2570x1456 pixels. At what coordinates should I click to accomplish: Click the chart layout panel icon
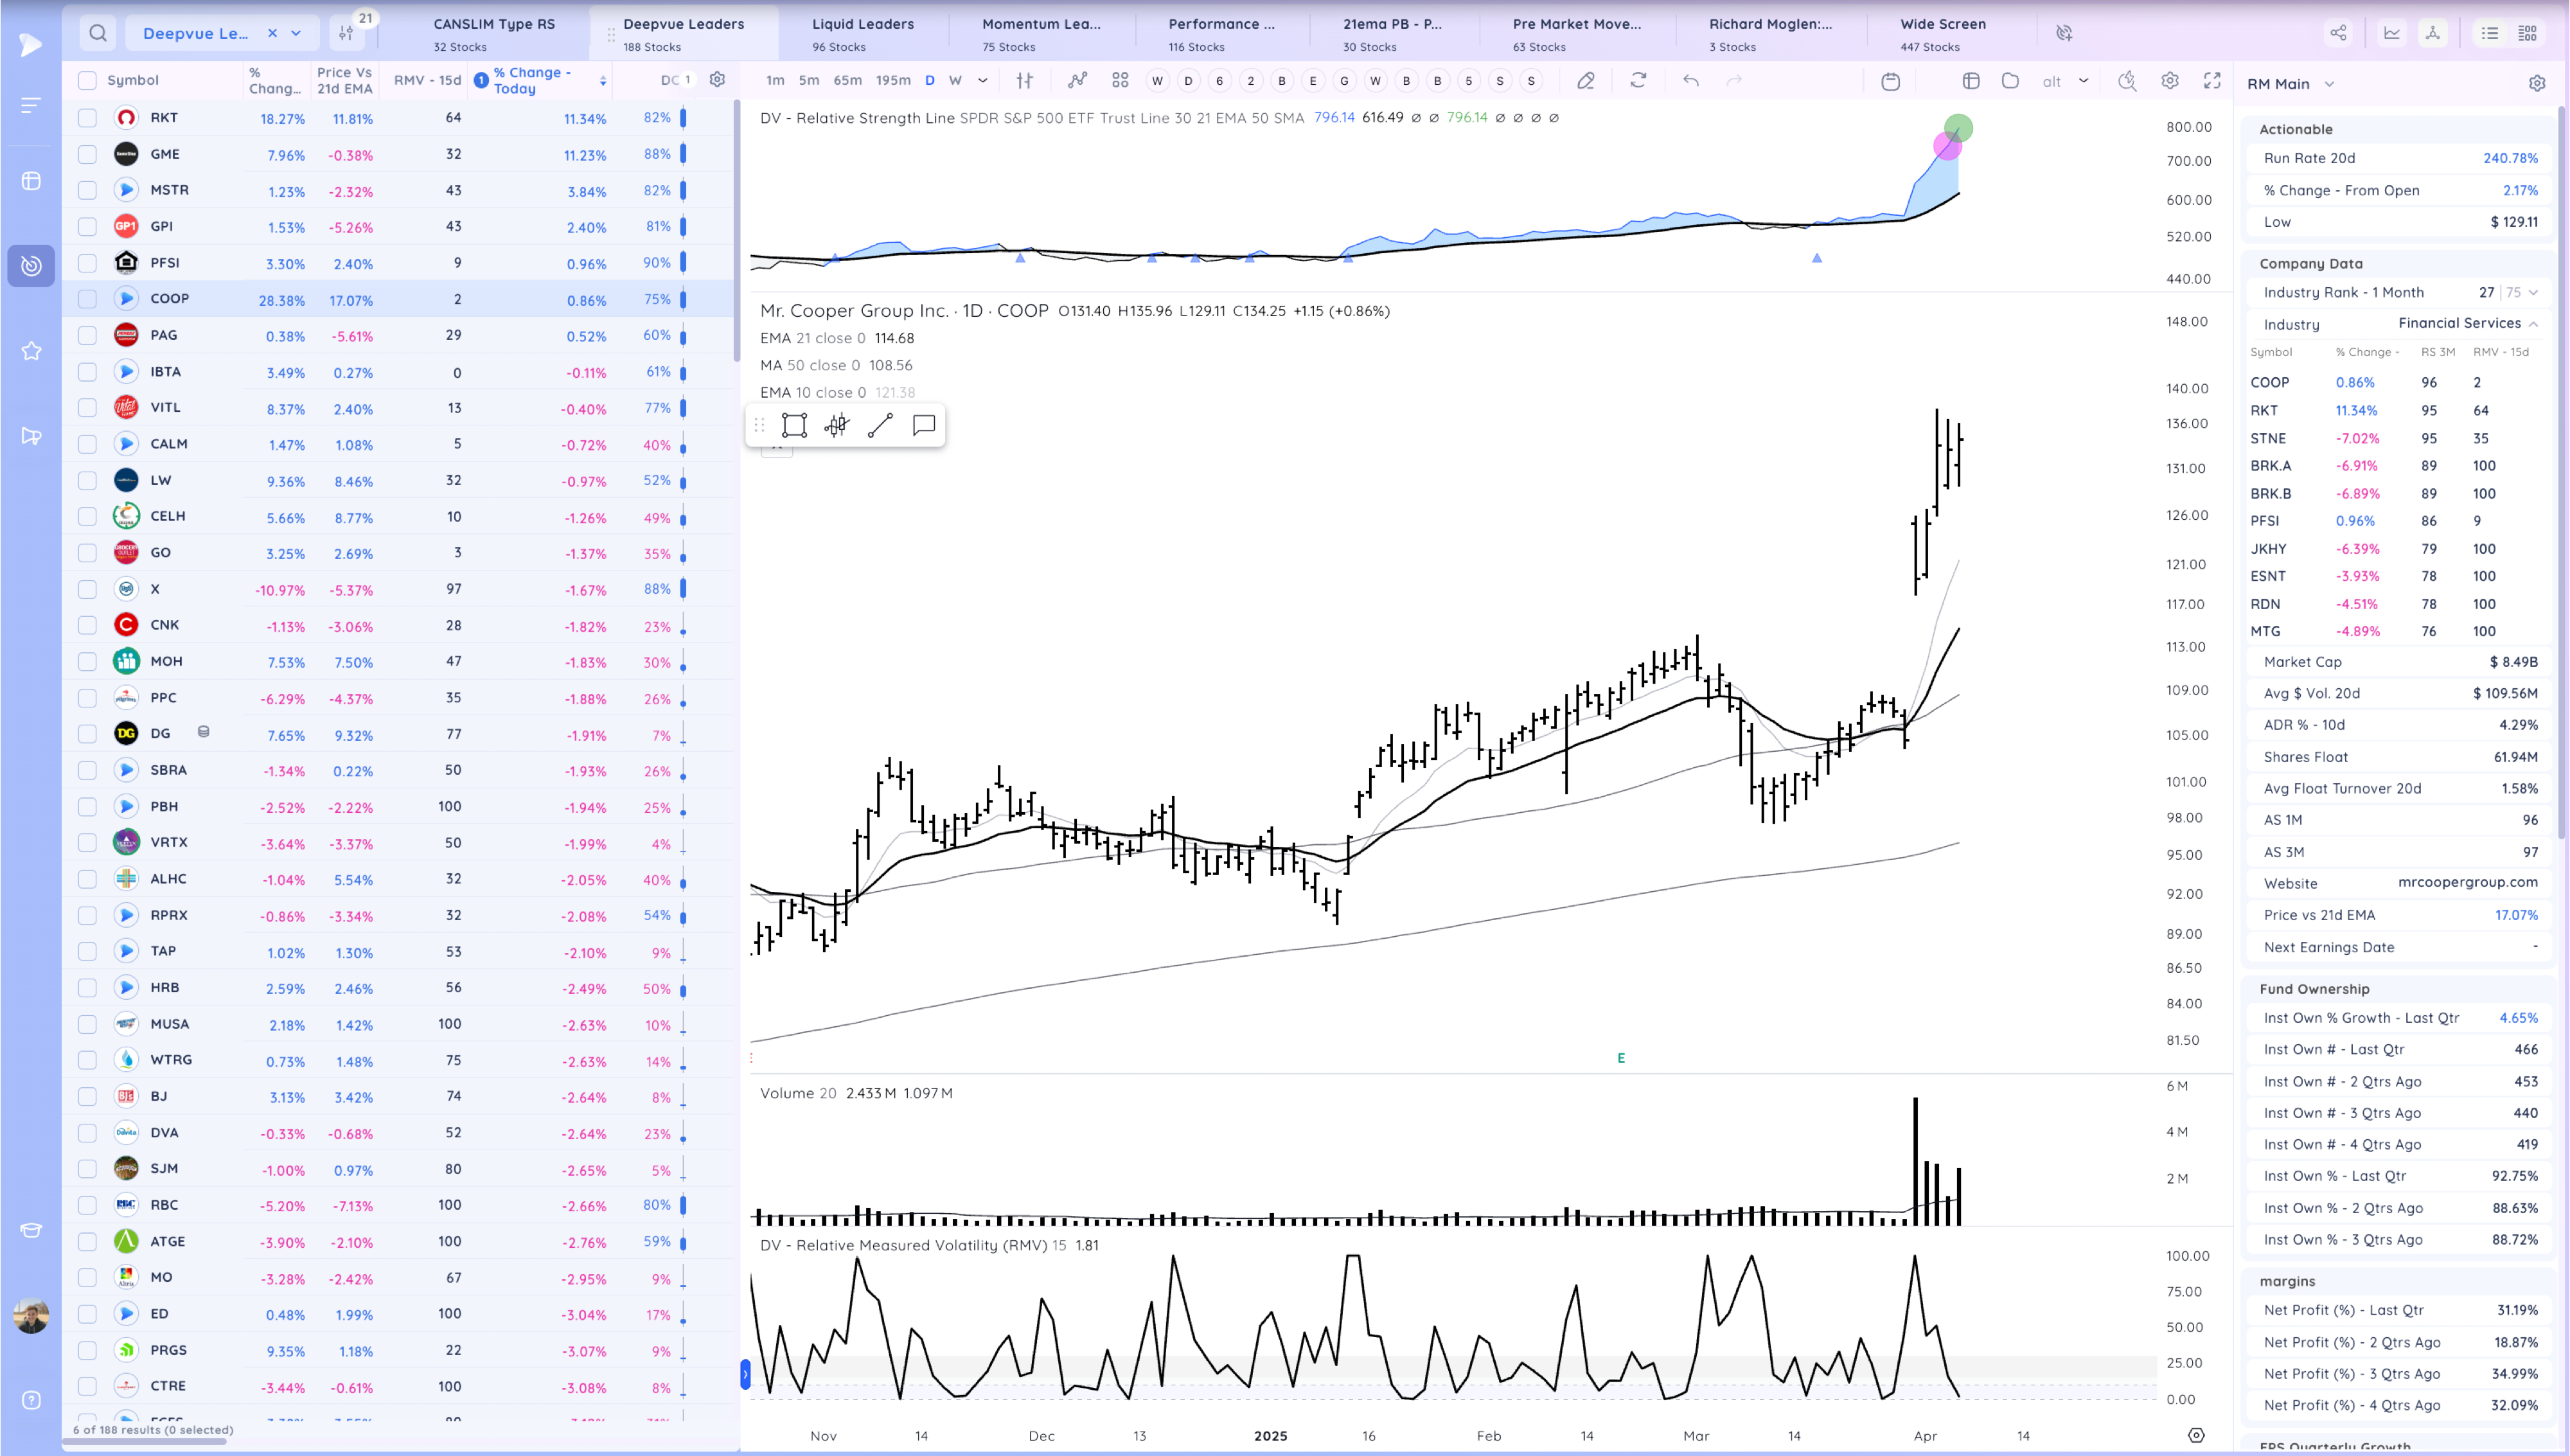coord(1971,81)
